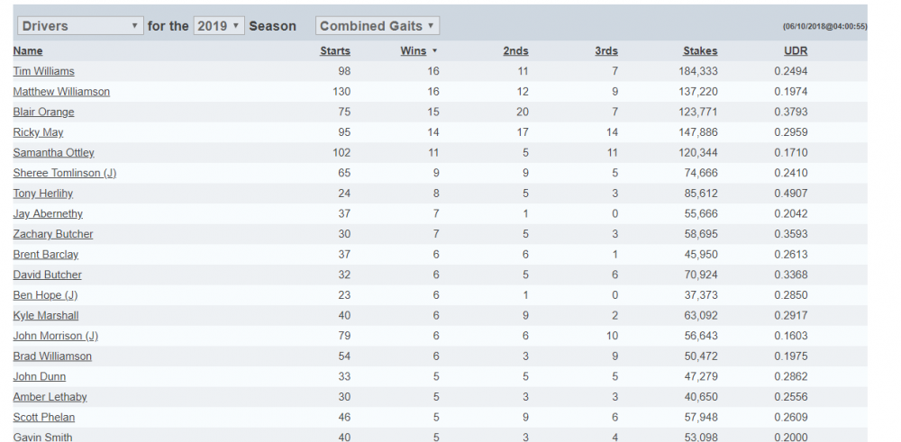This screenshot has height=442, width=901.
Task: View Zachary Butcher's driver profile
Action: [53, 234]
